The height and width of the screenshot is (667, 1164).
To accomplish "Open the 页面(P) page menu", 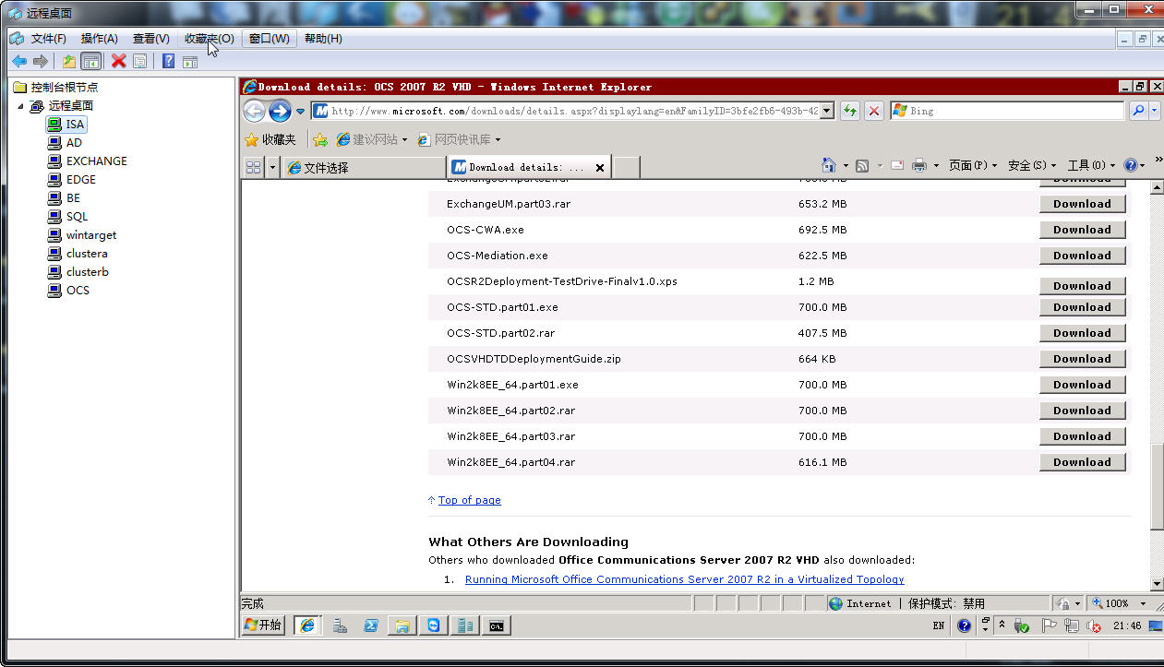I will [x=973, y=165].
